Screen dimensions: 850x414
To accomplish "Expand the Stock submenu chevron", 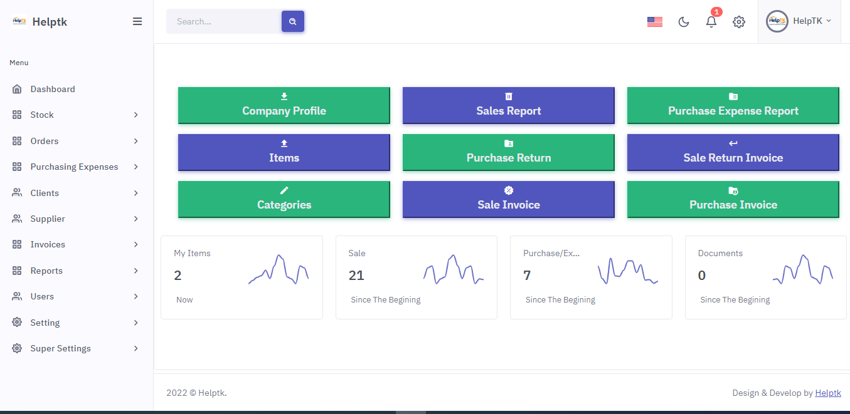I will pos(135,115).
